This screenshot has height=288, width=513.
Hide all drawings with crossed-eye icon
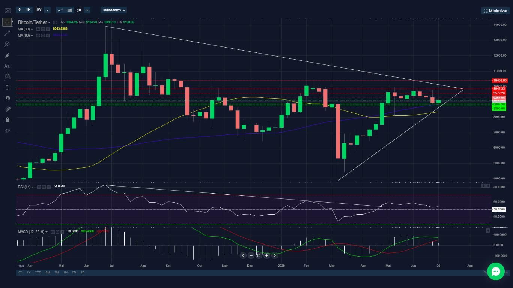7,131
